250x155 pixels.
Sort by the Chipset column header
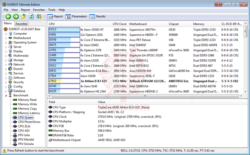point(180,24)
